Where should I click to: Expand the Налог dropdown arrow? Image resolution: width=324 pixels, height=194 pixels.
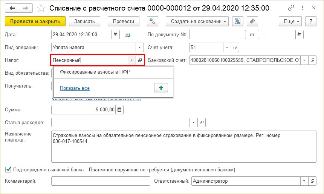[x=131, y=60]
